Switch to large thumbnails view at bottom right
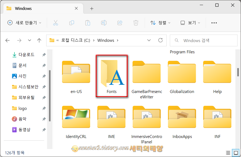 click(236, 152)
